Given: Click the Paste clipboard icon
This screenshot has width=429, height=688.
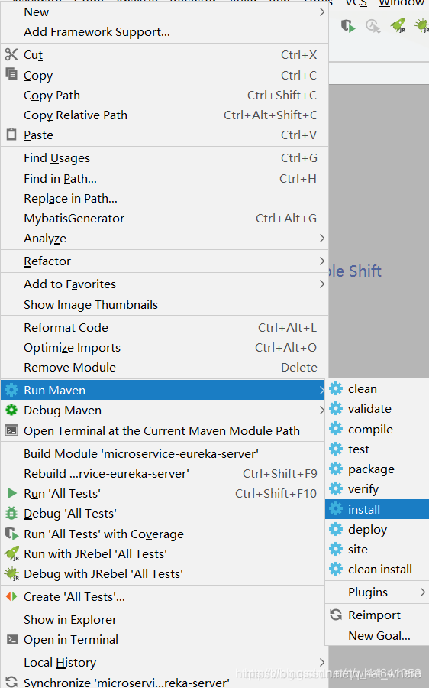Looking at the screenshot, I should point(11,135).
